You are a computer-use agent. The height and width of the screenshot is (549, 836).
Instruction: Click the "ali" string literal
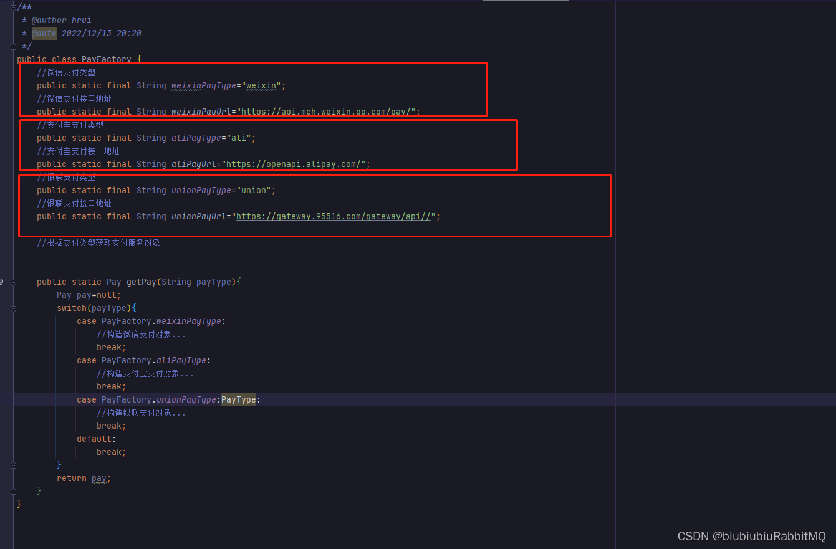pos(239,138)
